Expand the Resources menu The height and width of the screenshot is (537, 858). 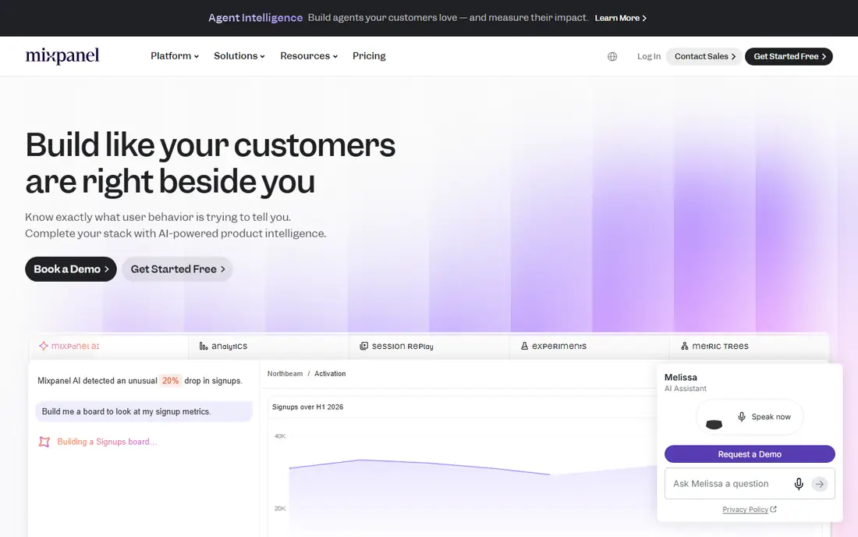309,56
